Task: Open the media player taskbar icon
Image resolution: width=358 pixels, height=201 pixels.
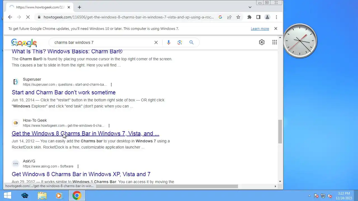Action: (x=59, y=195)
